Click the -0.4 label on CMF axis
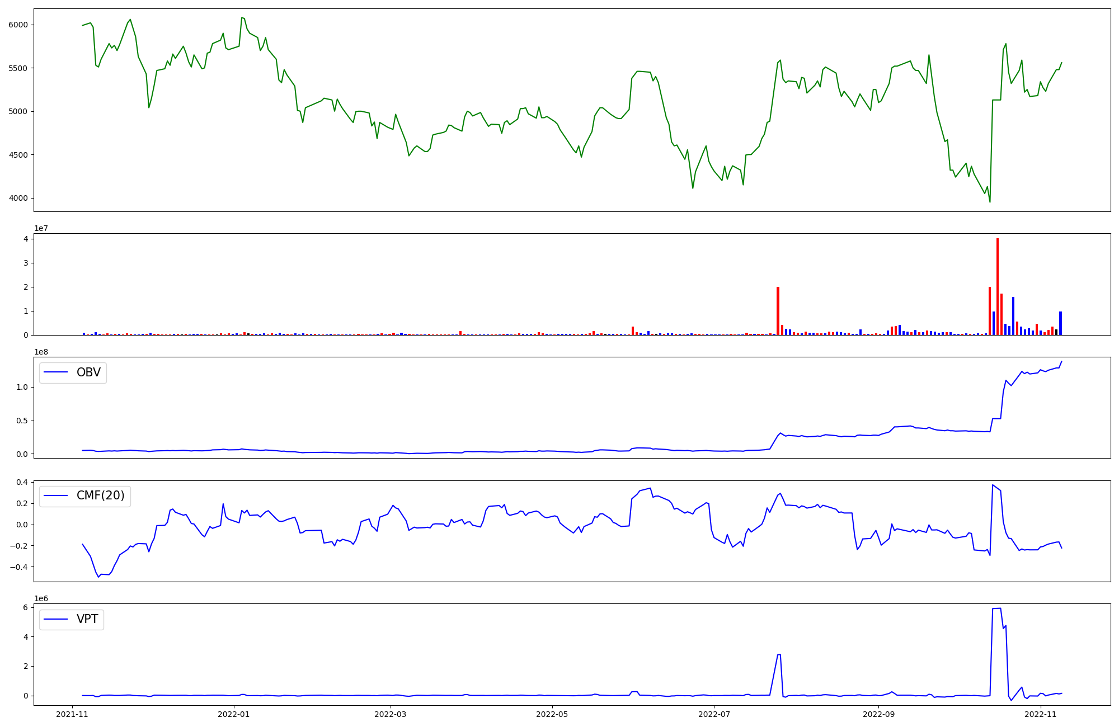This screenshot has height=727, width=1119. pos(18,567)
